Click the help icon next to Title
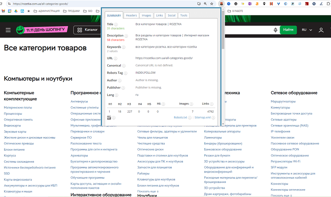 tap(116, 24)
